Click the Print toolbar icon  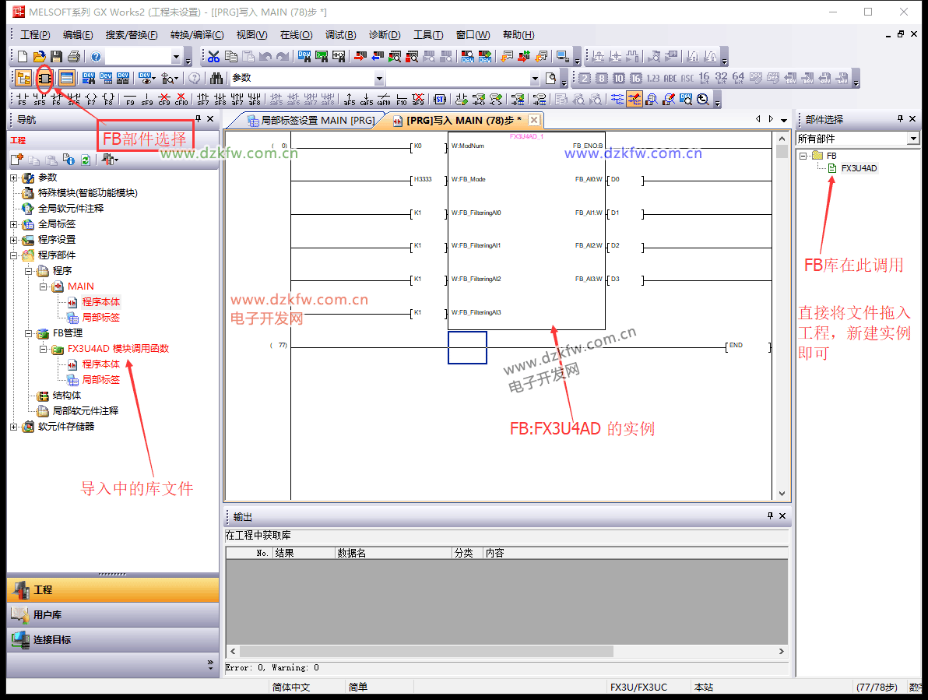[x=74, y=57]
